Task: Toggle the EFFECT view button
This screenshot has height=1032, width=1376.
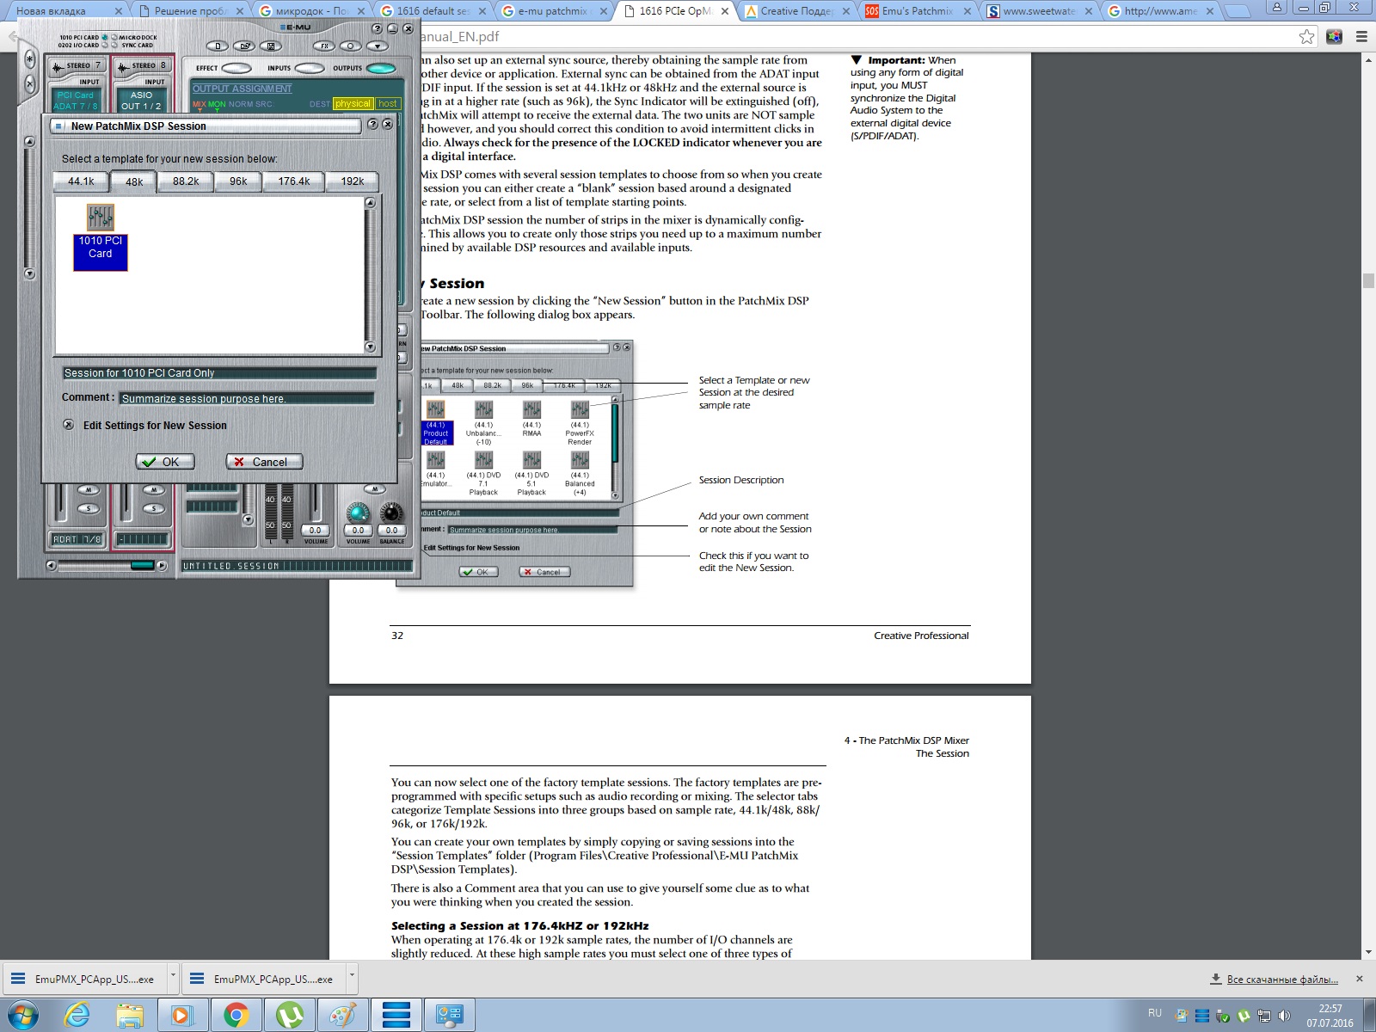Action: 236,68
